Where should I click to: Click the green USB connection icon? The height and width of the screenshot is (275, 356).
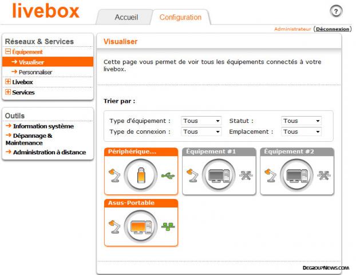click(x=167, y=176)
